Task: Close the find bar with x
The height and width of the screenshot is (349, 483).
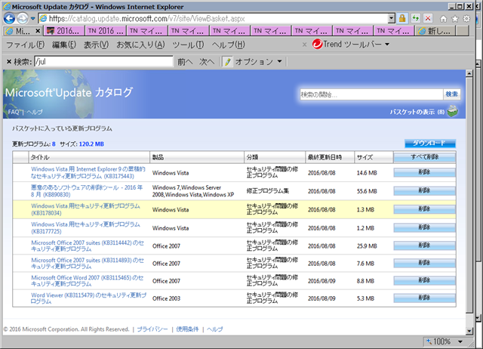Action: [x=9, y=62]
